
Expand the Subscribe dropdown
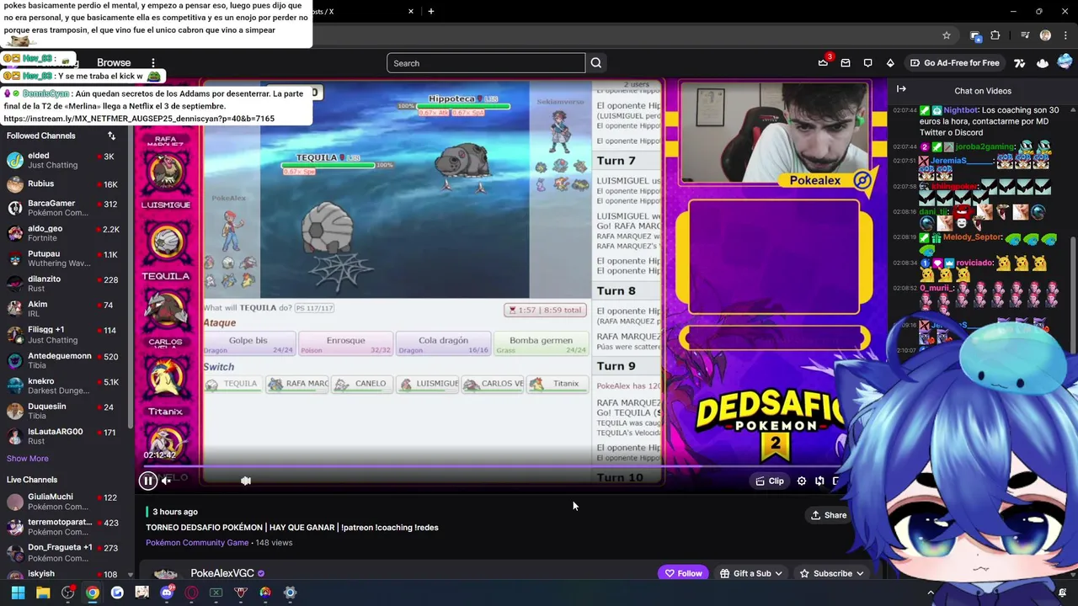[831, 573]
